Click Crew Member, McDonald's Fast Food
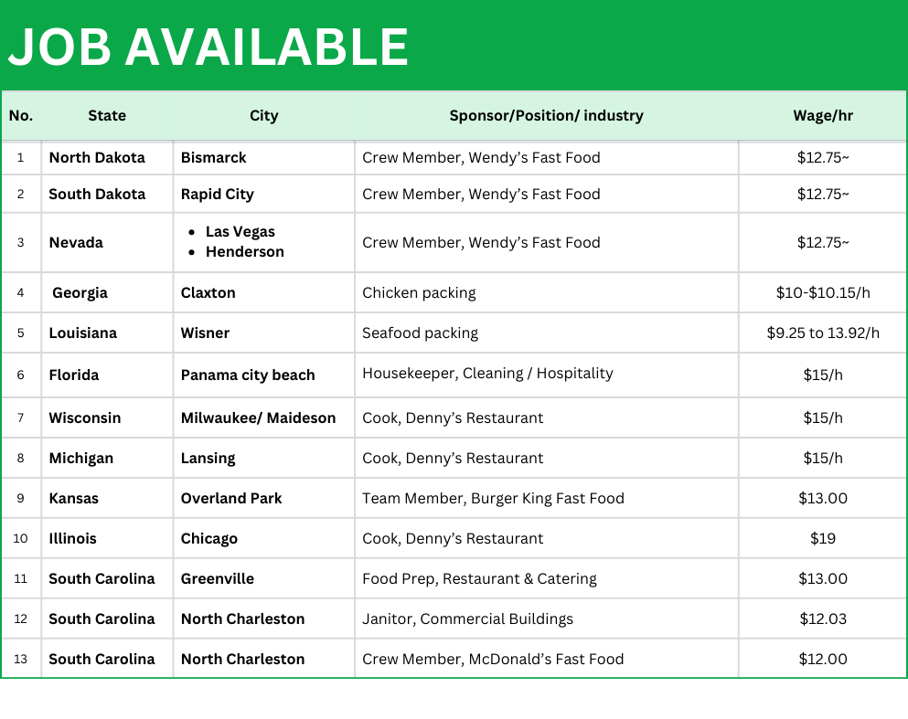The image size is (908, 719). pos(493,660)
